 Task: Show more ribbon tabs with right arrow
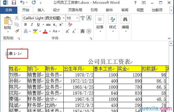171,10
